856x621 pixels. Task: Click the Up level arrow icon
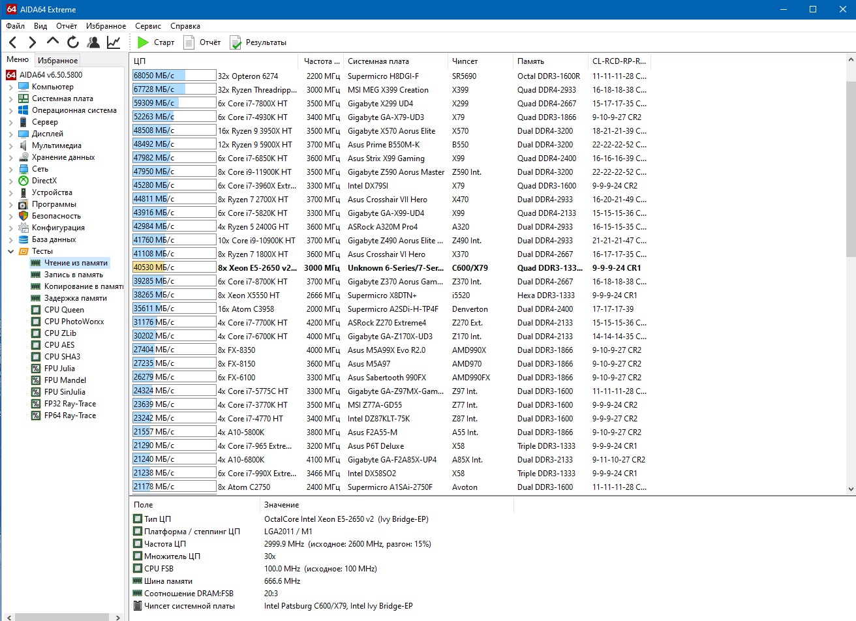tap(53, 42)
